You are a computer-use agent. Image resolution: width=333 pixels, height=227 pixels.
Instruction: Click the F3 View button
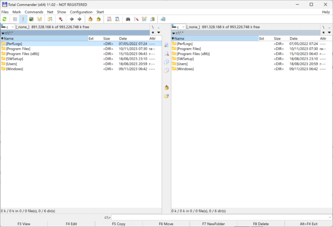point(24,224)
